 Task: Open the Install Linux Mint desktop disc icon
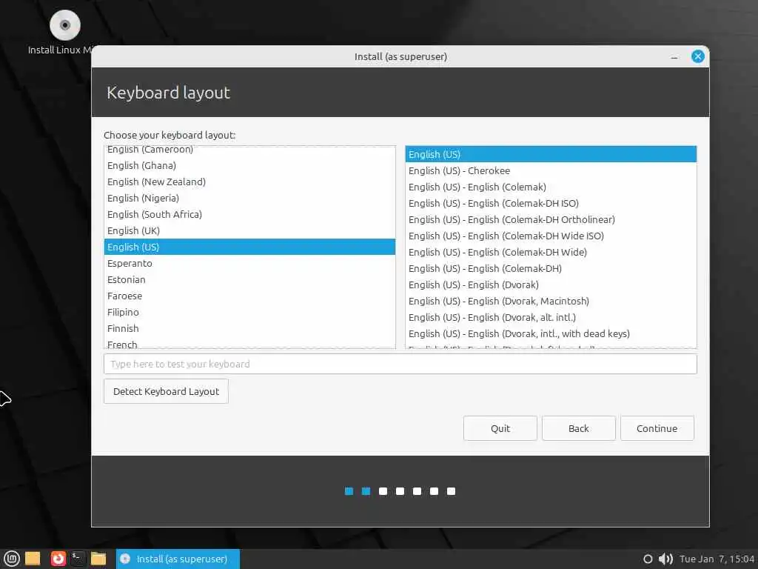(65, 25)
